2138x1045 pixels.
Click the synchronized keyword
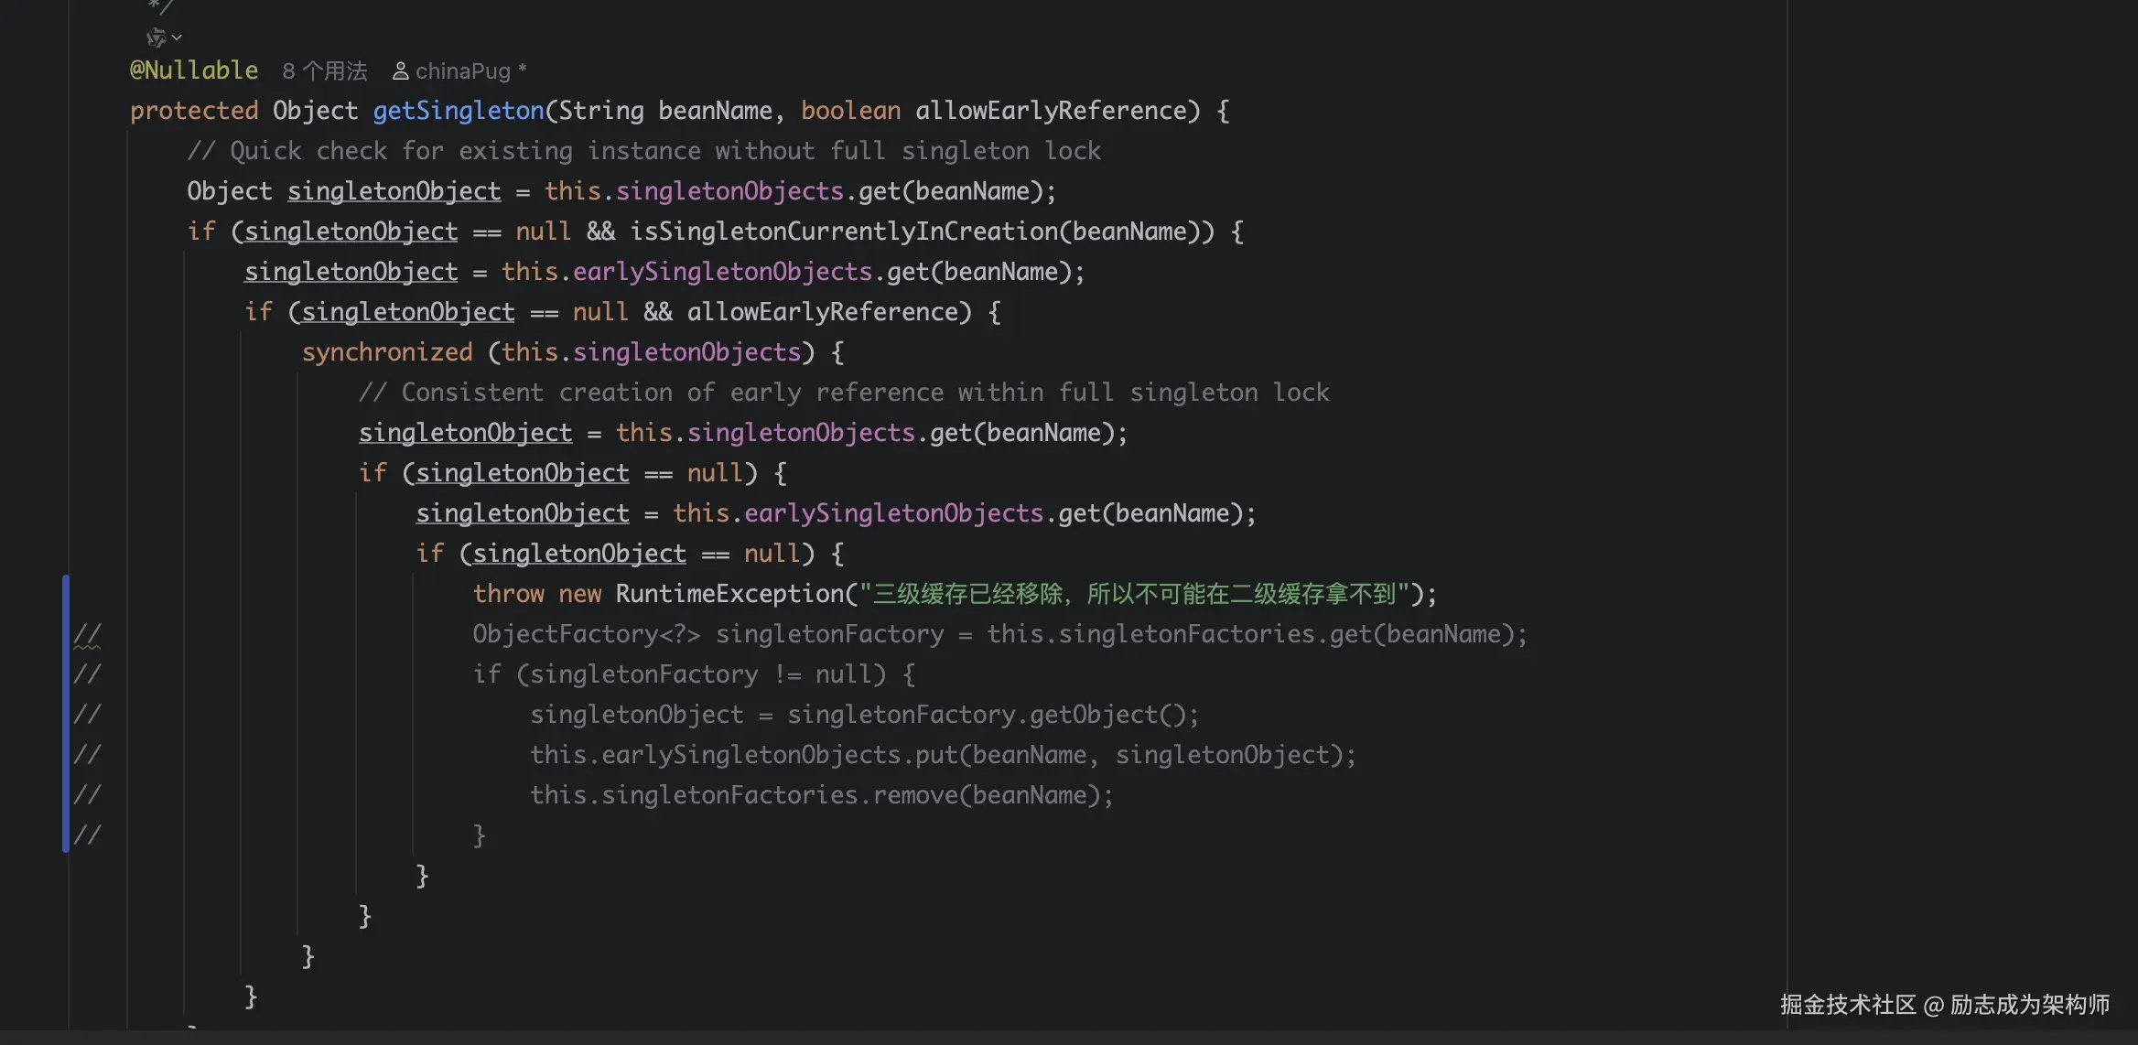pyautogui.click(x=387, y=352)
